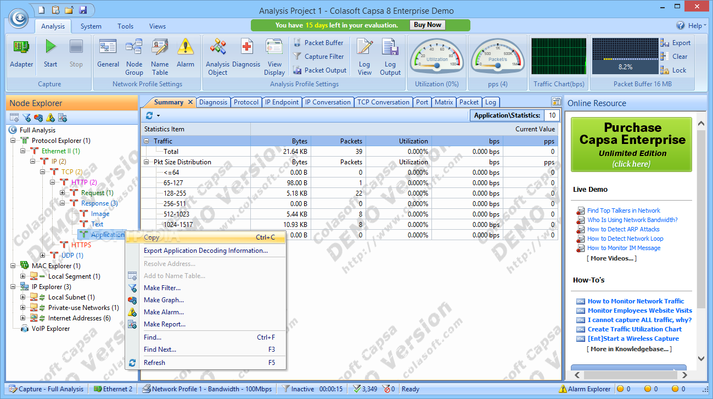Click the Buy Now button
713x399 pixels.
pos(427,25)
